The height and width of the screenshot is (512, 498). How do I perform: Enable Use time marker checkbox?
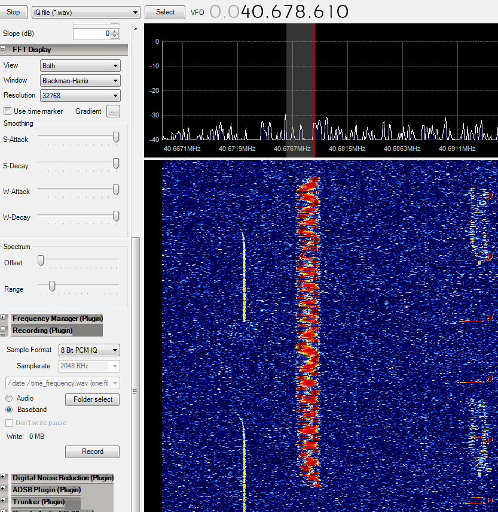[x=8, y=111]
